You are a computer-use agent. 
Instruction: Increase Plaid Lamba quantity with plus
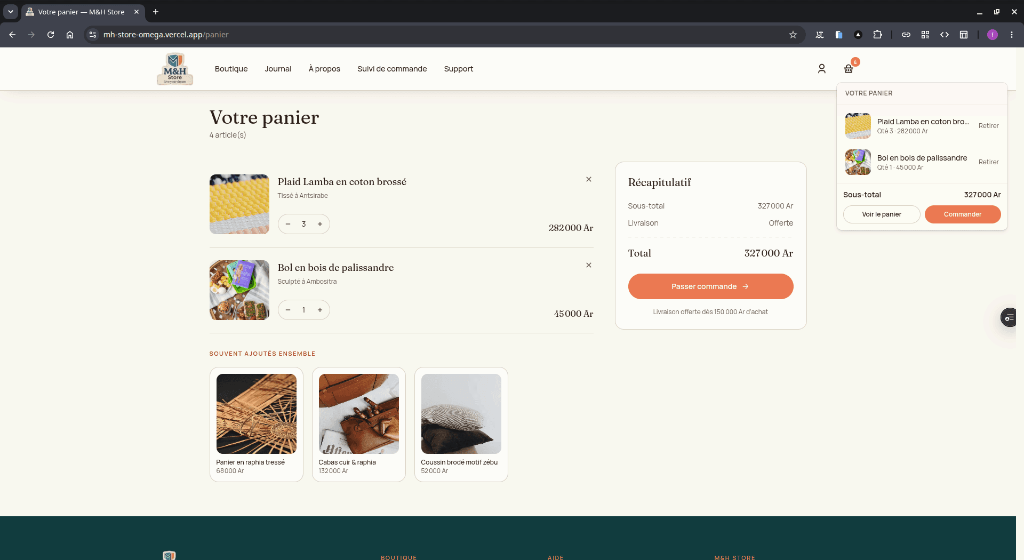320,224
